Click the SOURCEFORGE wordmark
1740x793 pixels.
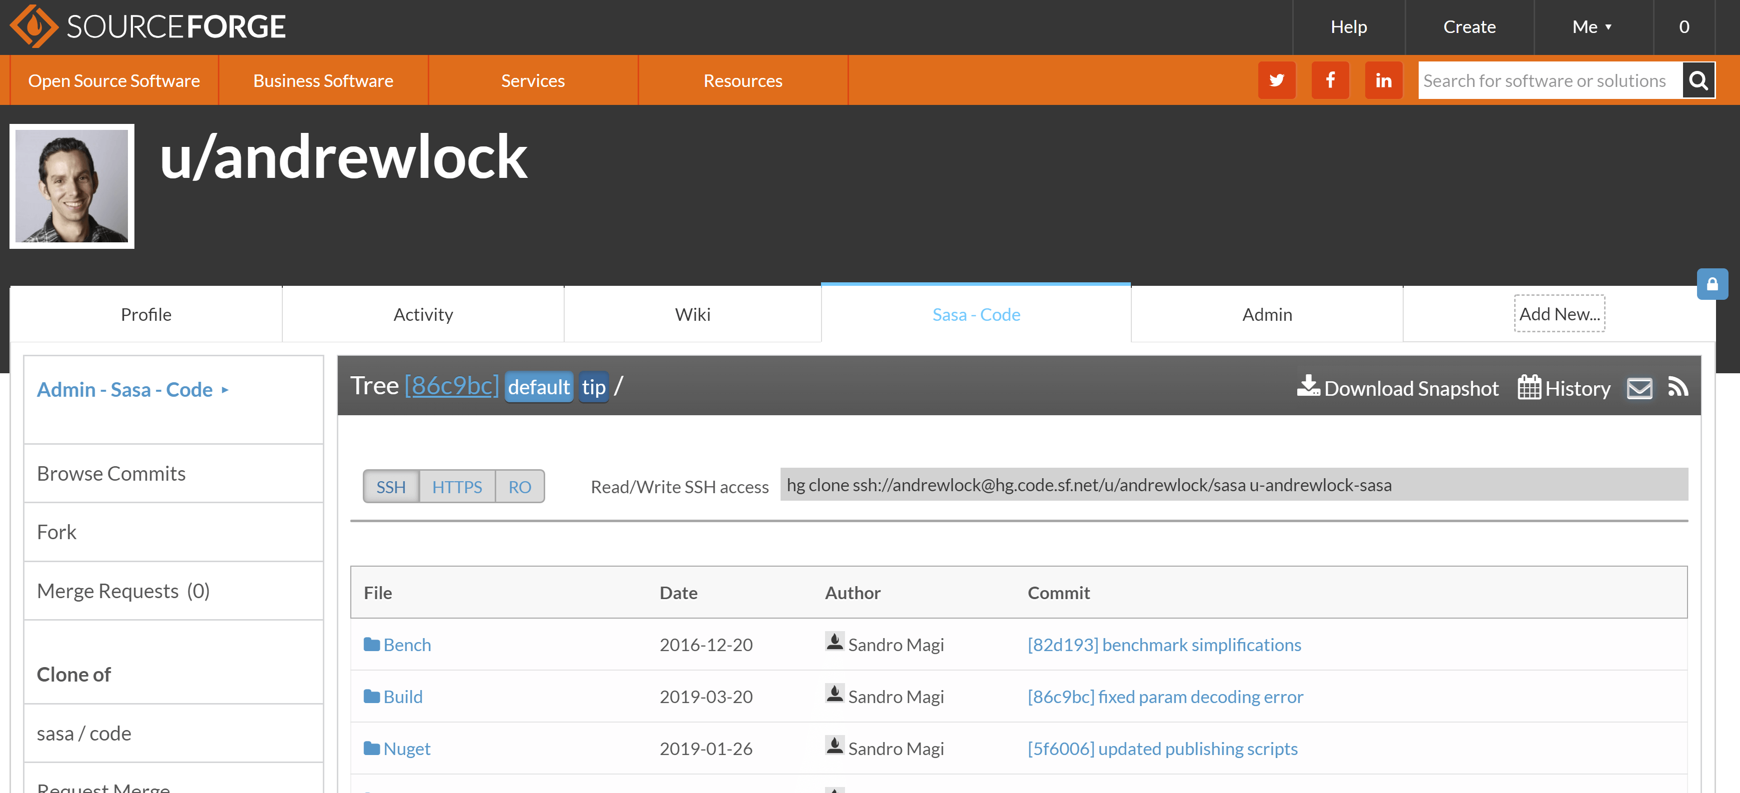tap(176, 27)
